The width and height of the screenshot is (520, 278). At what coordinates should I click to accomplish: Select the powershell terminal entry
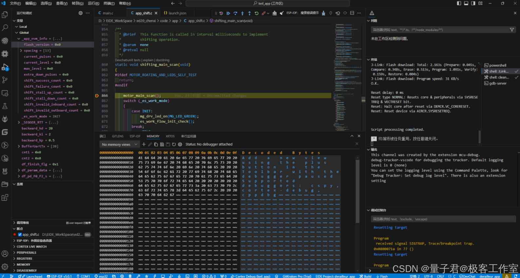click(498, 65)
